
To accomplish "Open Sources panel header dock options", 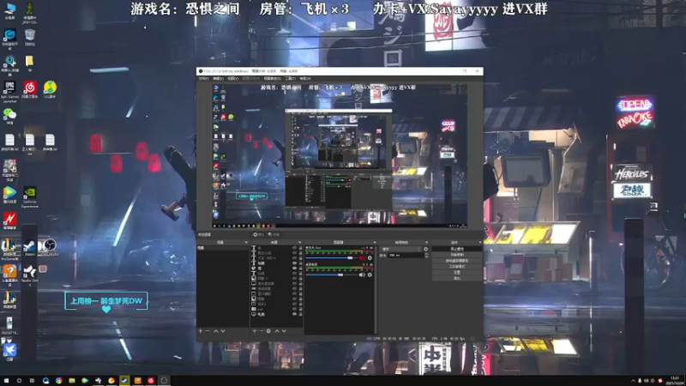I will tap(299, 243).
